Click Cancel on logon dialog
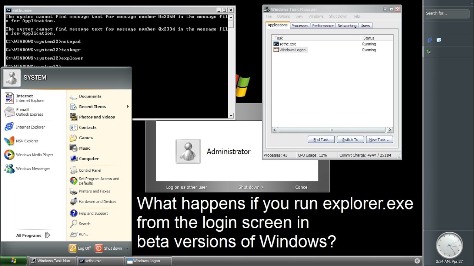 click(302, 187)
